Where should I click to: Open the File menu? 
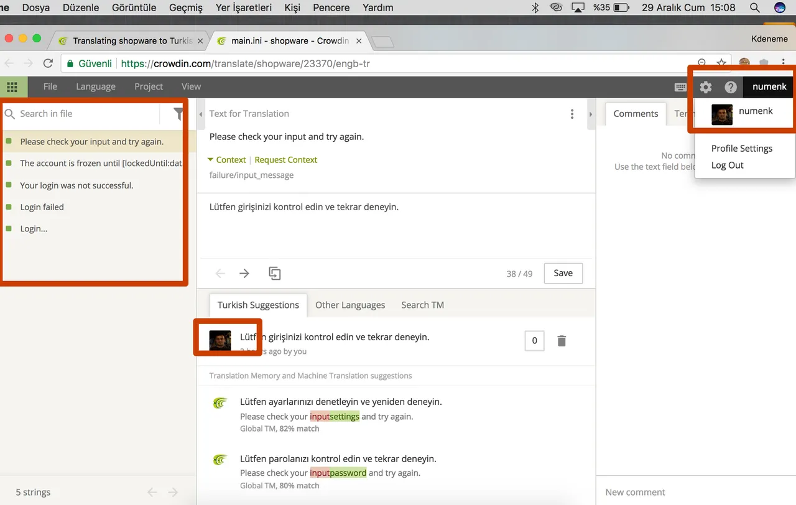tap(50, 86)
